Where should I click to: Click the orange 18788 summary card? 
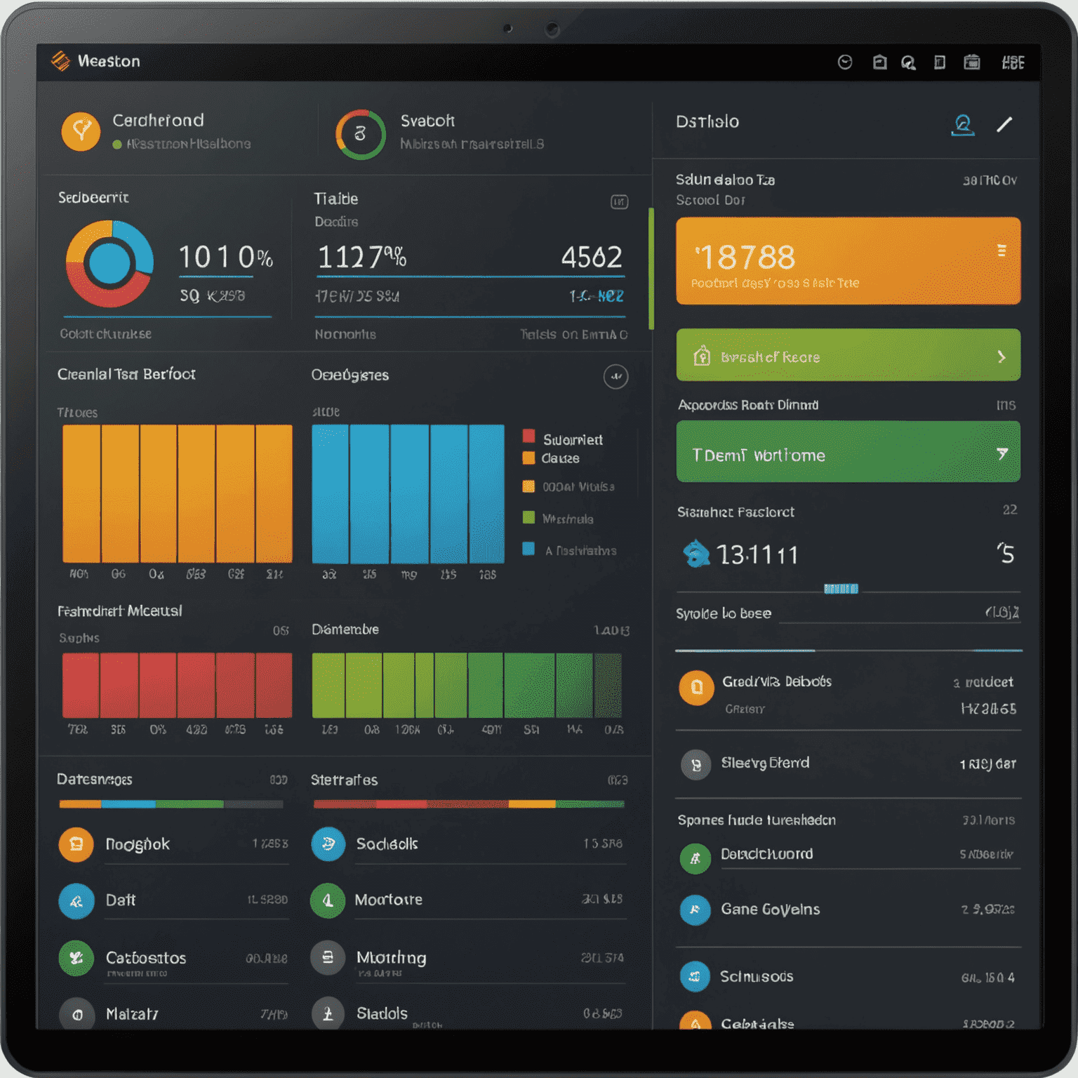point(848,260)
